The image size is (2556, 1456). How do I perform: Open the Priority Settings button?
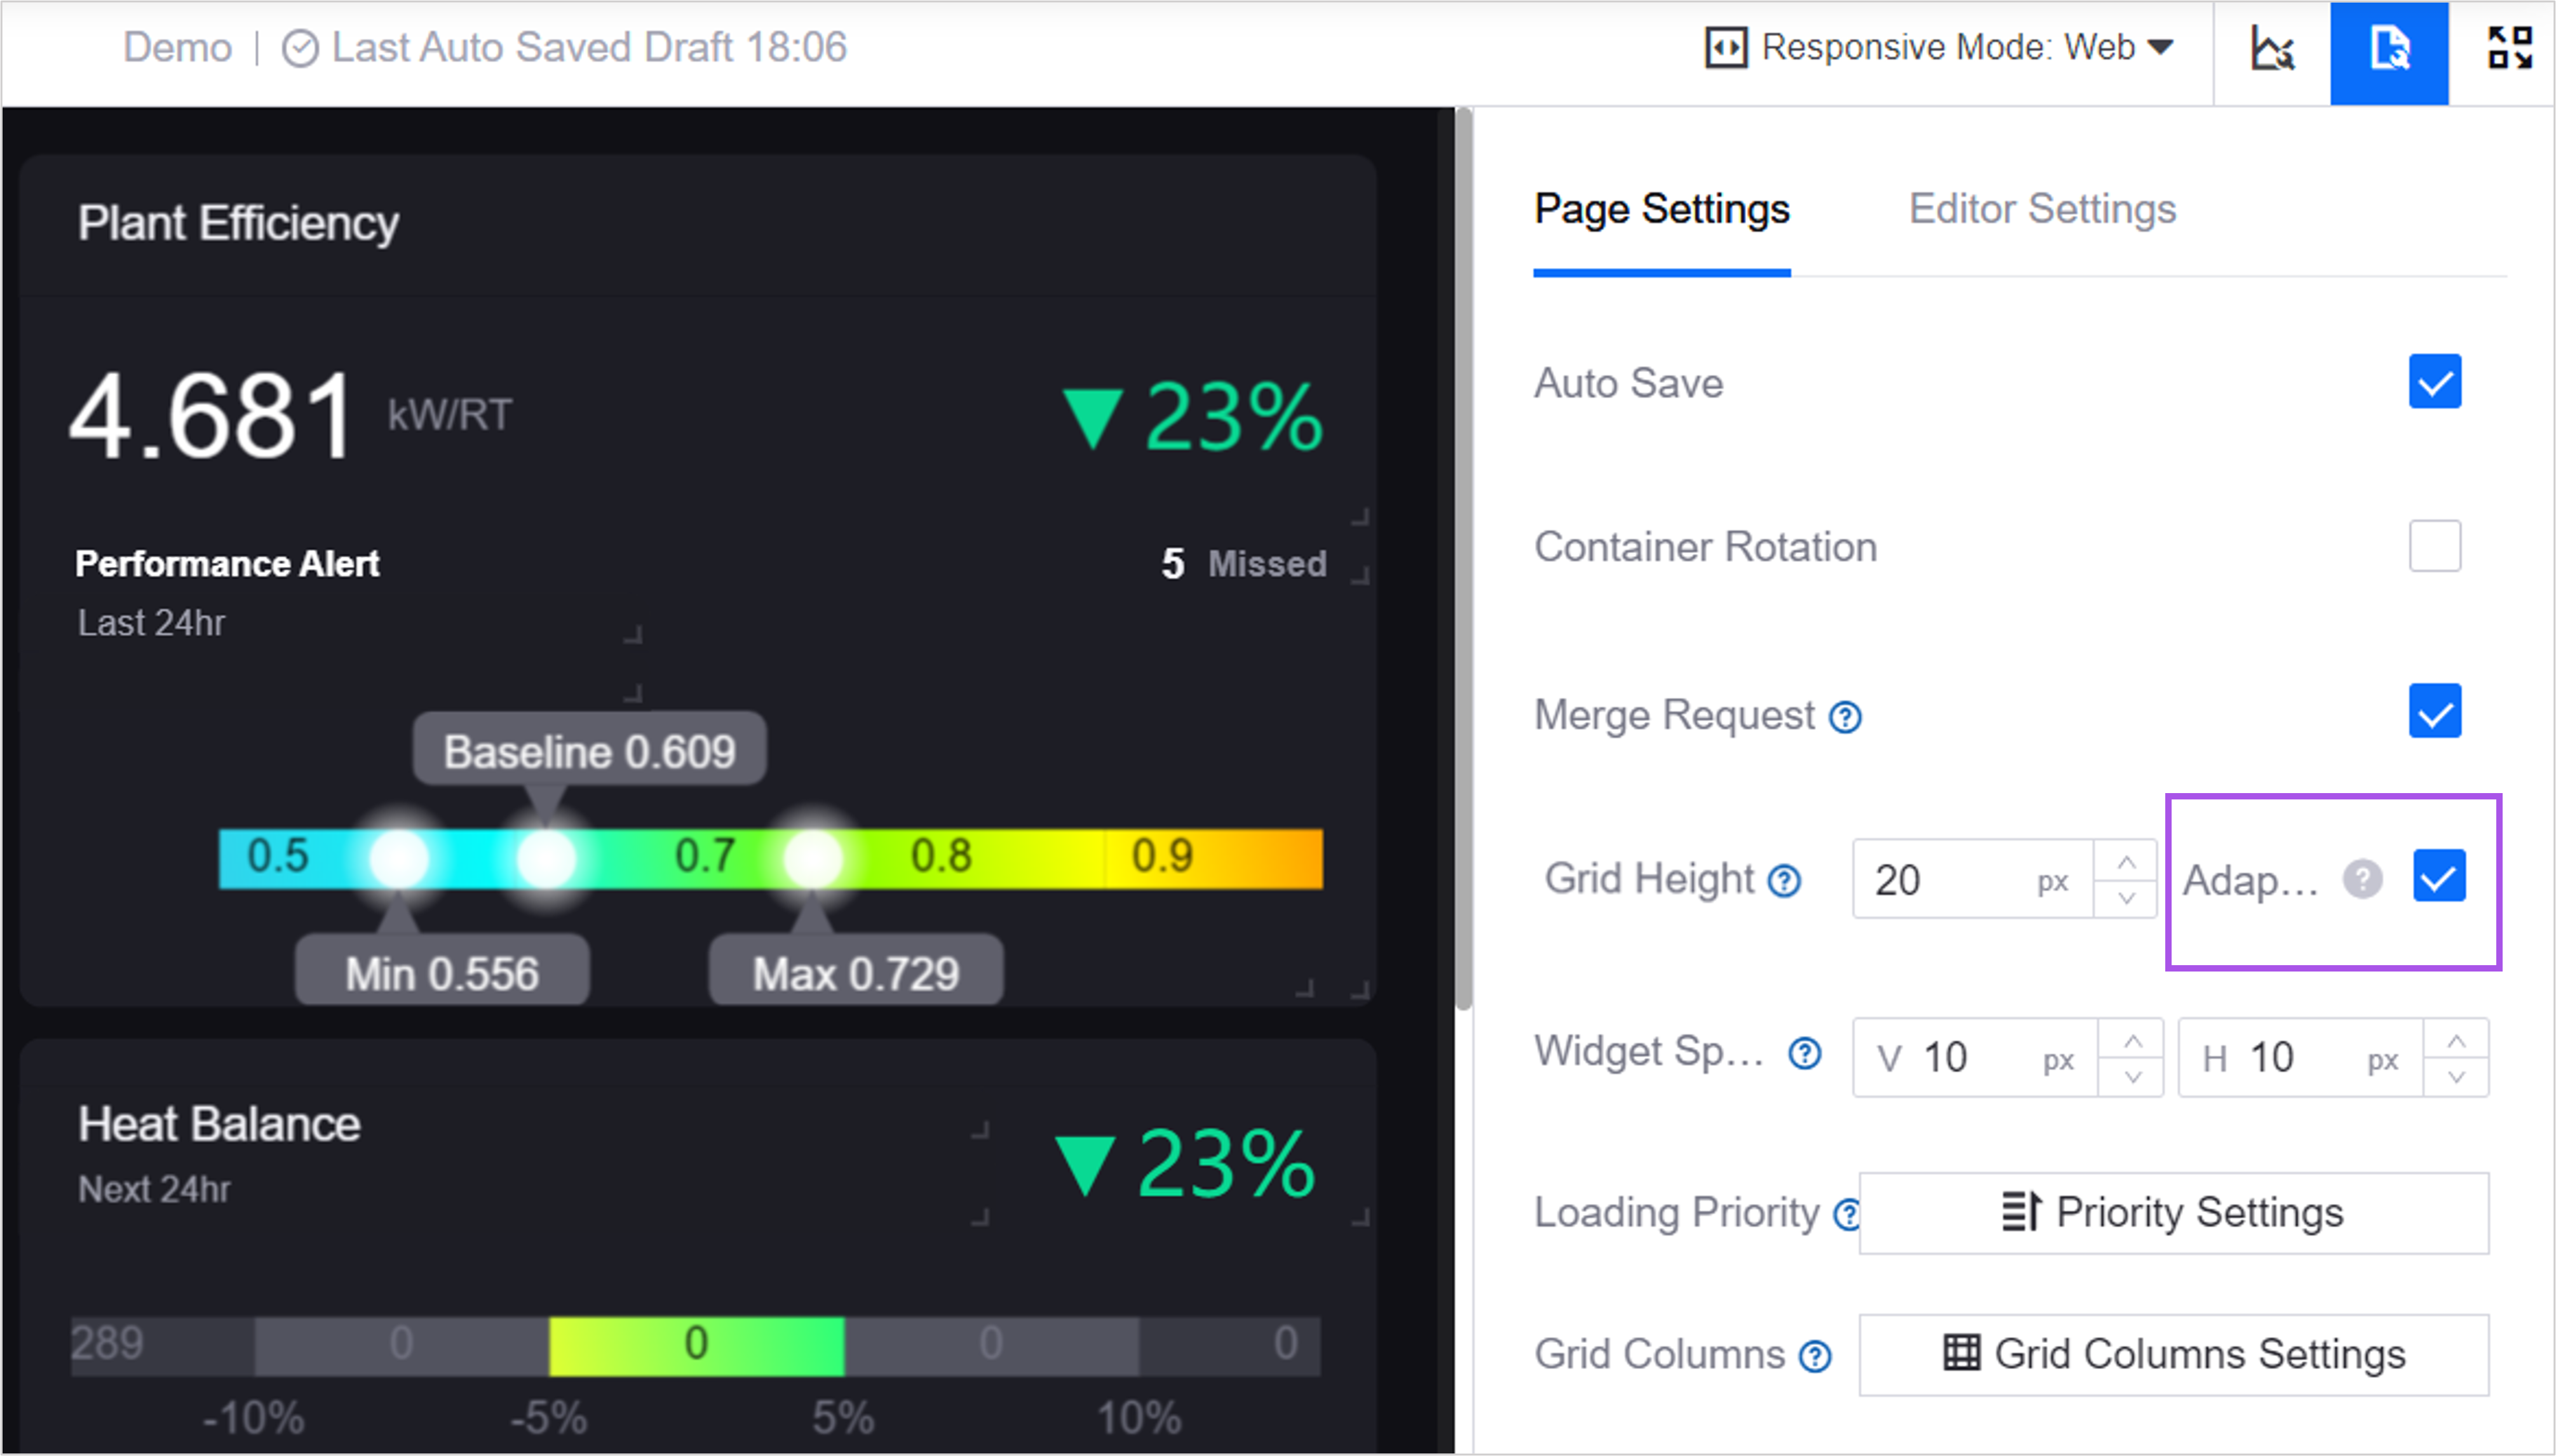2173,1213
